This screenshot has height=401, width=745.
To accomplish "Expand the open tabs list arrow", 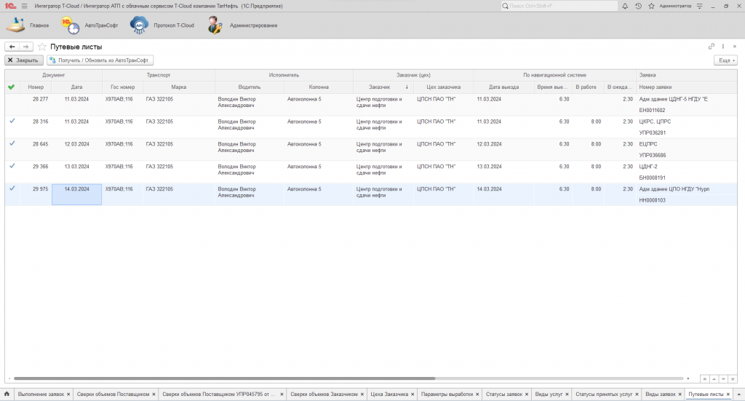I will (x=738, y=394).
